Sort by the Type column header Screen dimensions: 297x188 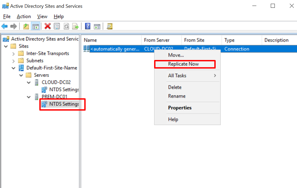tap(242, 40)
